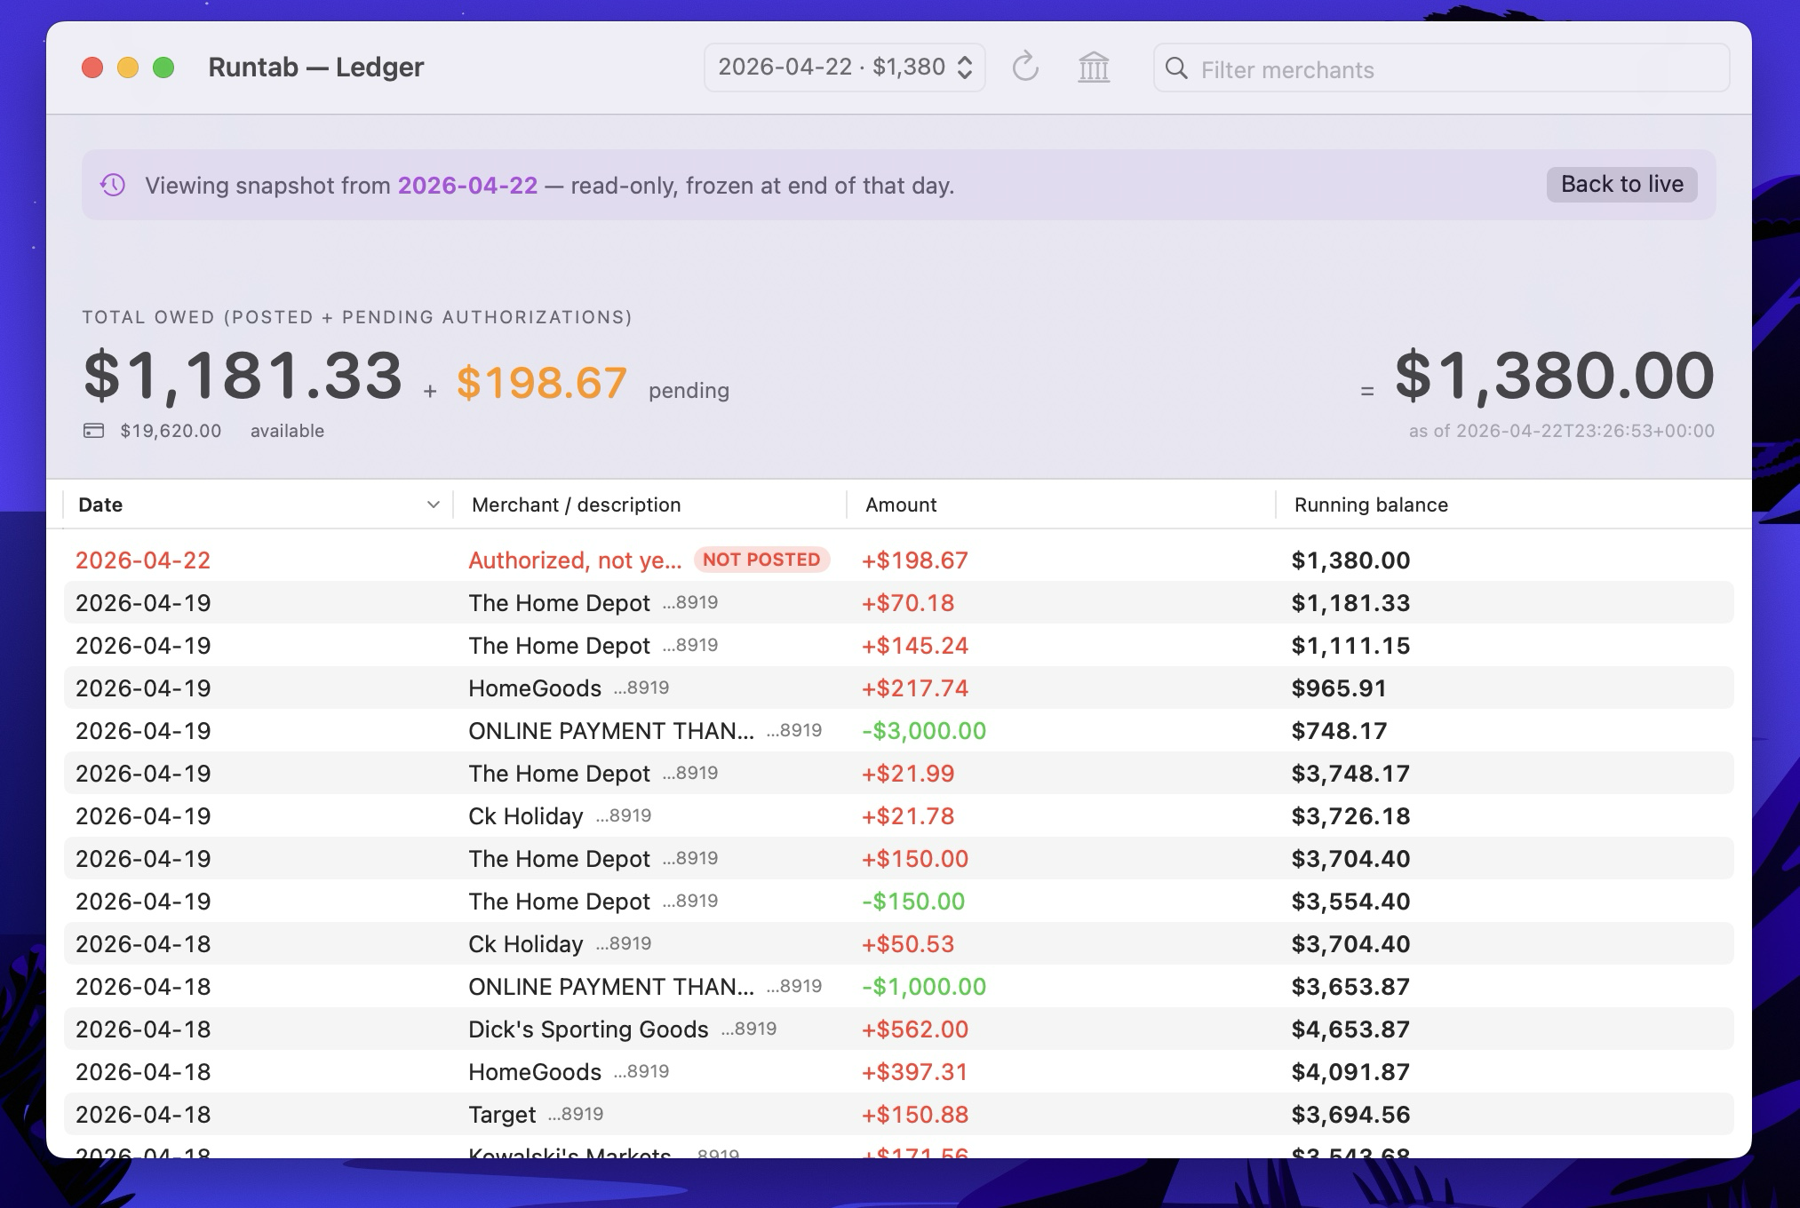Click the orange $198.67 pending amount
This screenshot has width=1800, height=1208.
(x=542, y=383)
